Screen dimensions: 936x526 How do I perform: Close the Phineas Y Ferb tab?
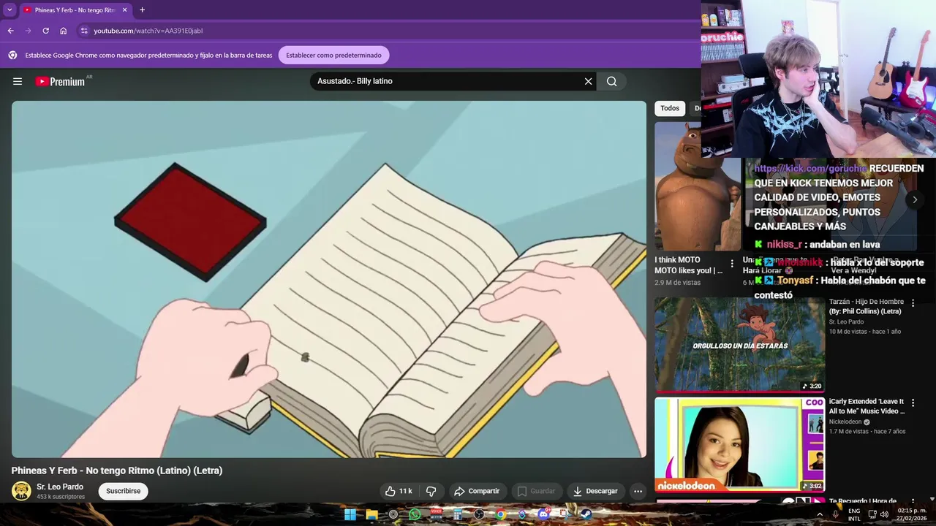pyautogui.click(x=124, y=10)
